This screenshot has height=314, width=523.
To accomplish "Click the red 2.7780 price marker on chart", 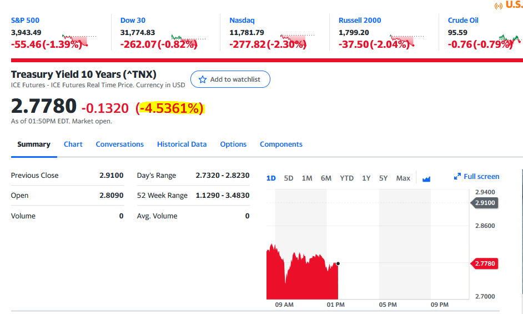I will click(x=484, y=263).
